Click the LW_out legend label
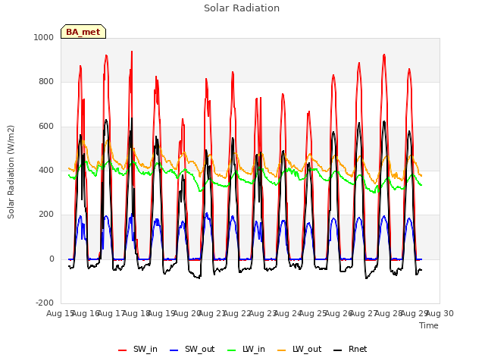 [x=307, y=349]
